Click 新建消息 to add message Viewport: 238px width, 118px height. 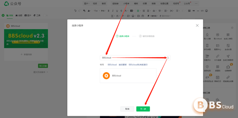click(x=26, y=55)
